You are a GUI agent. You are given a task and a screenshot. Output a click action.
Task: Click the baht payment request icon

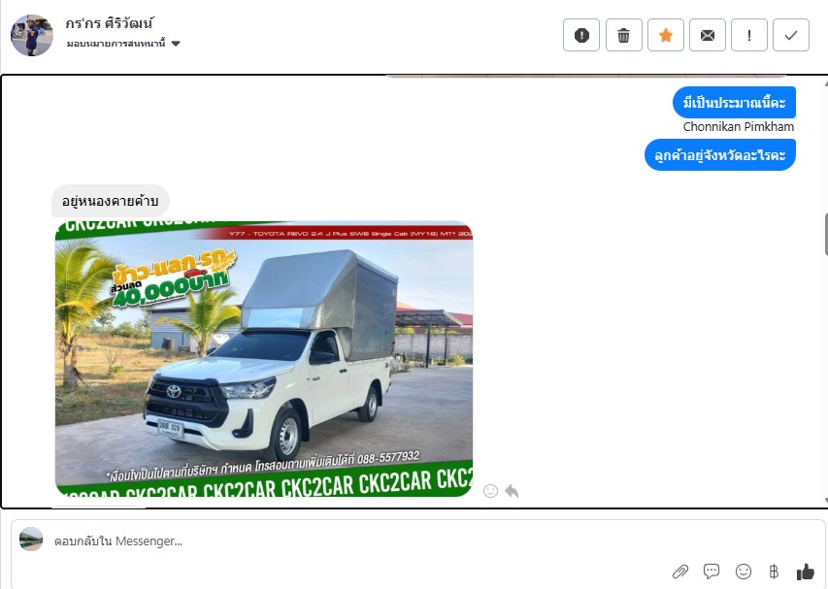click(x=774, y=572)
